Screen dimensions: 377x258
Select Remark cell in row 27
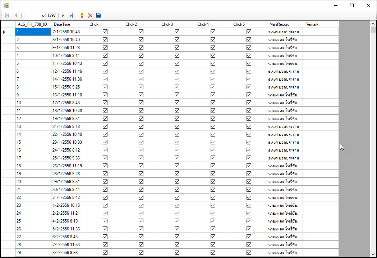[x=321, y=236]
